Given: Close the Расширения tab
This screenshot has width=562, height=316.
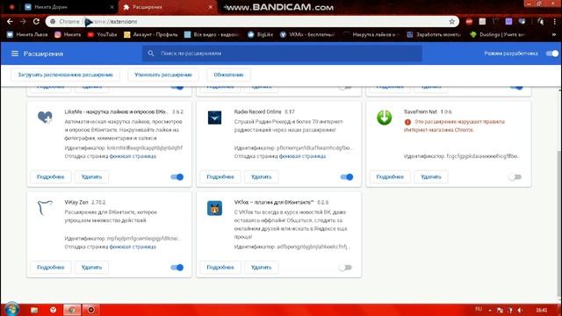Looking at the screenshot, I should point(211,7).
